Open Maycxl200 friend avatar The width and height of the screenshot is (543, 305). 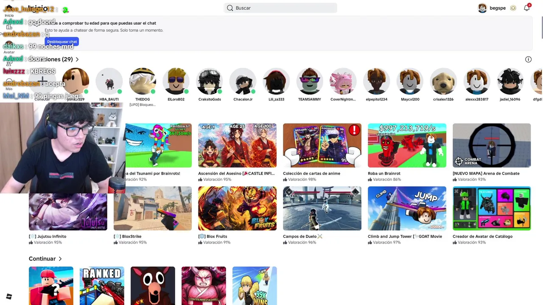coord(410,81)
